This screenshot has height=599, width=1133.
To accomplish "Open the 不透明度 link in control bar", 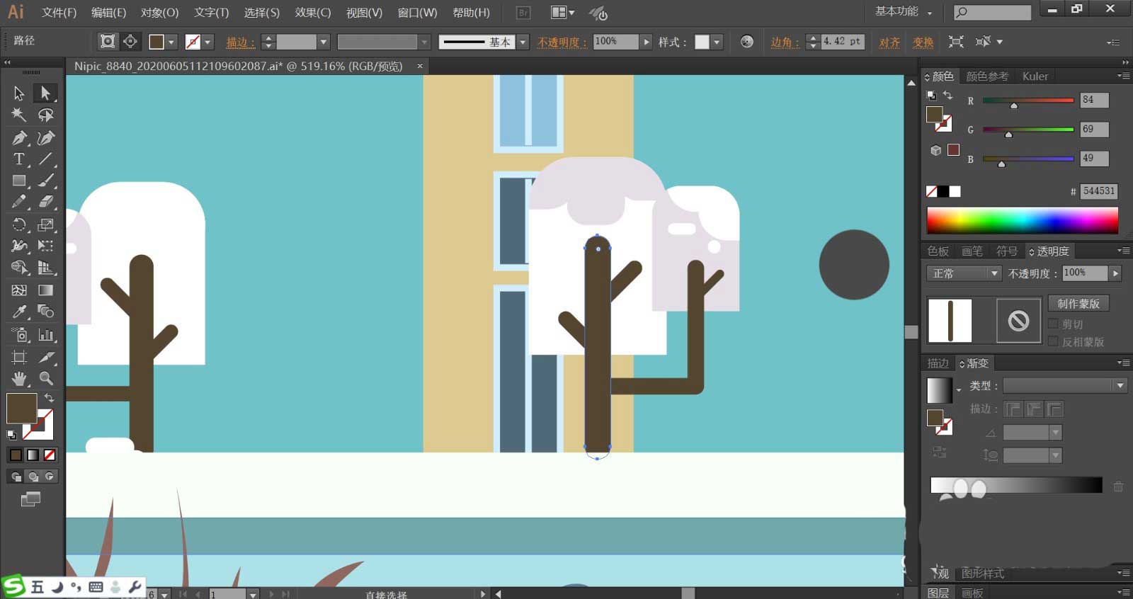I will point(562,42).
